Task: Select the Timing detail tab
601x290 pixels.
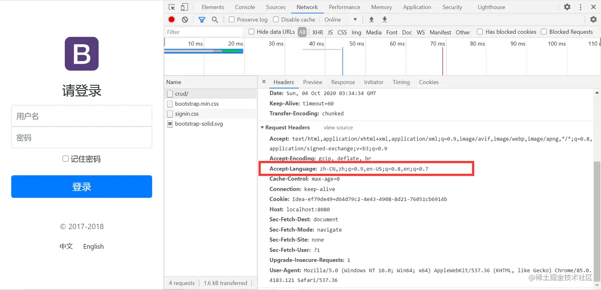Action: [401, 82]
